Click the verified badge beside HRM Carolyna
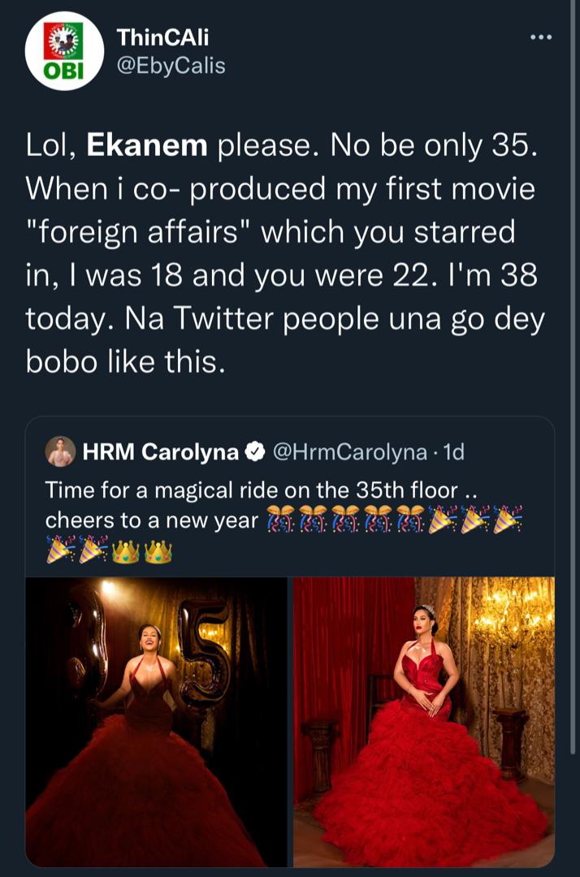 254,452
